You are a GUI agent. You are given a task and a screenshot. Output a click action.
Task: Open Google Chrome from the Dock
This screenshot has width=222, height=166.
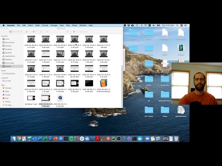click(19, 139)
